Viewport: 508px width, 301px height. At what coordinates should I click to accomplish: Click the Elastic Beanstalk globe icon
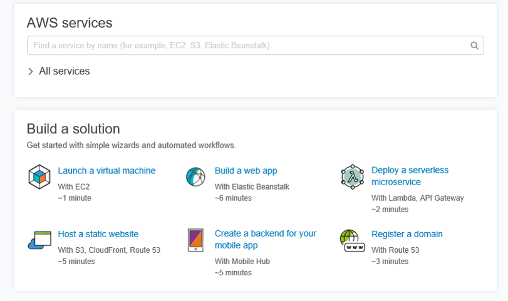tap(195, 176)
